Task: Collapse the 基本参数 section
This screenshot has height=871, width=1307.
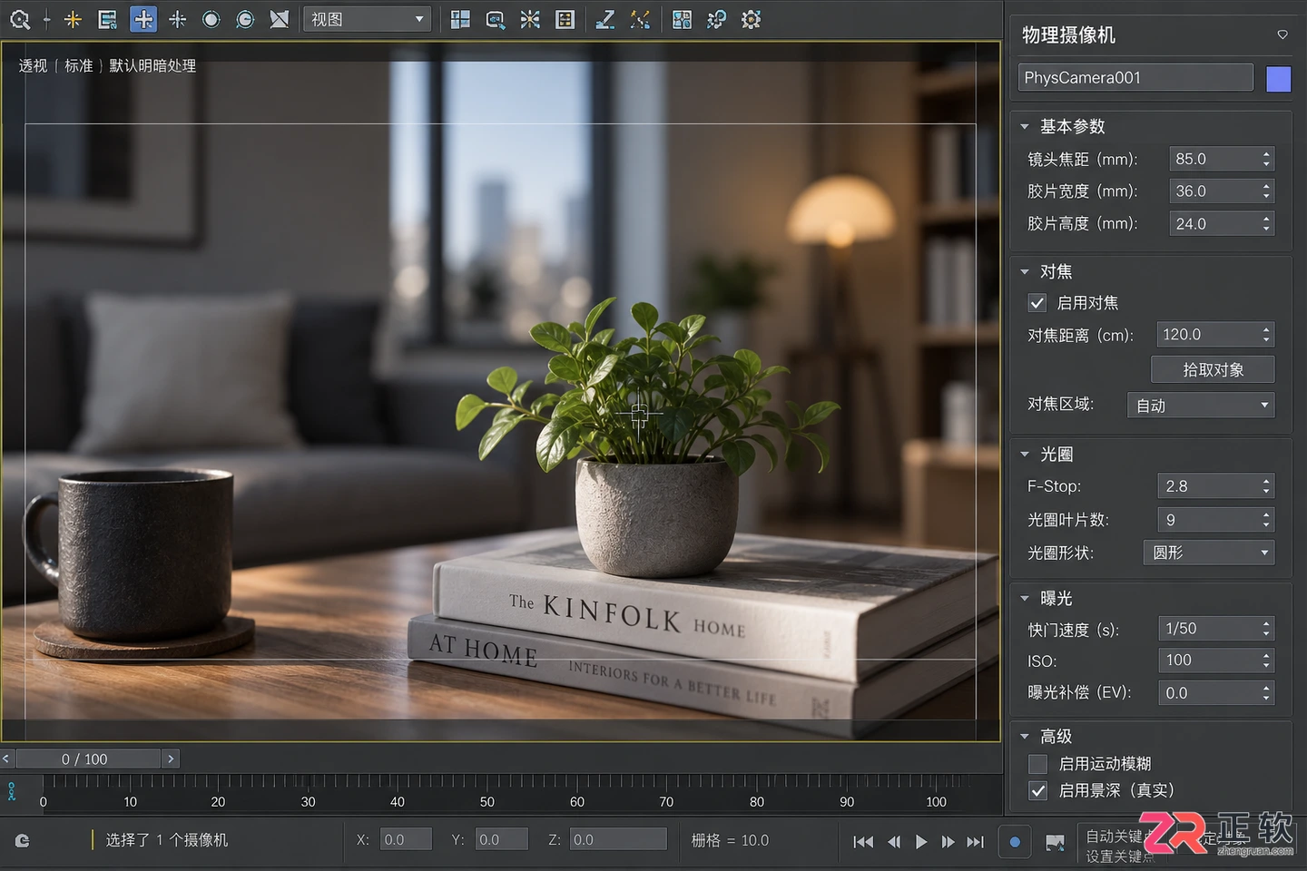Action: point(1025,126)
